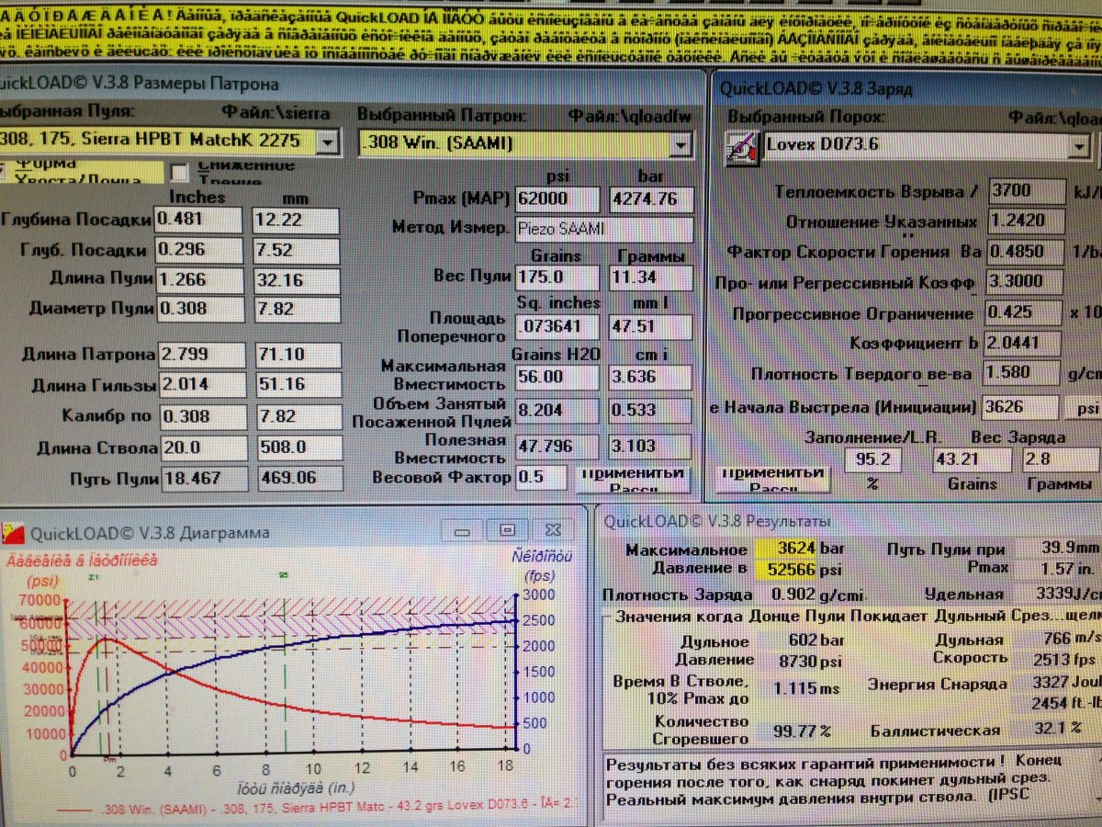Click the Длина Ствола mm field 508.0

(x=299, y=448)
